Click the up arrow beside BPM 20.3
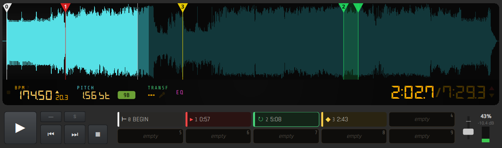502x148 pixels. pyautogui.click(x=57, y=92)
